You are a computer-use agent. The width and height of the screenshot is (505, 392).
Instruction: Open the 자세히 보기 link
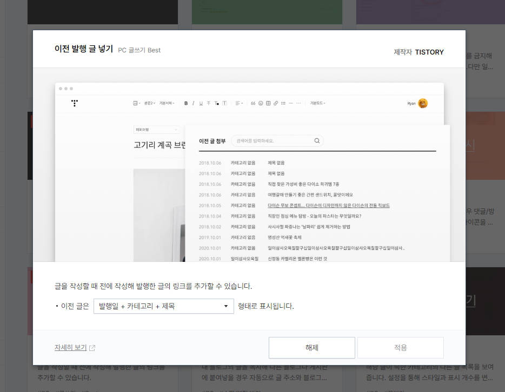tap(70, 348)
